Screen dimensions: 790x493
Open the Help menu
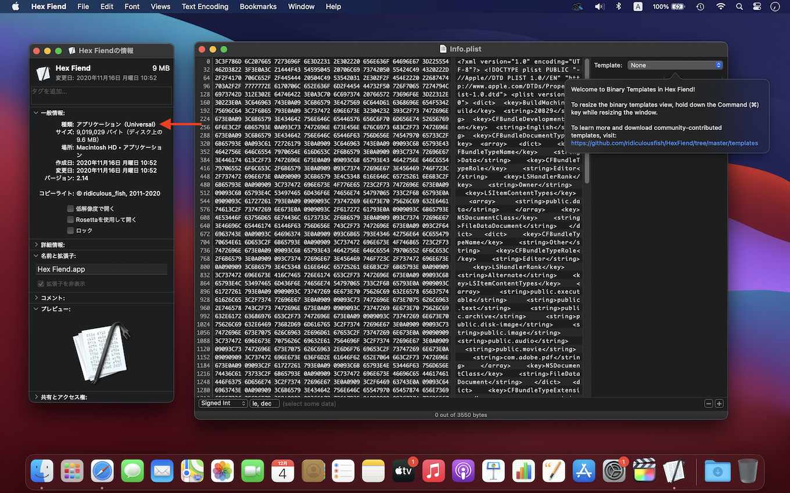click(333, 6)
